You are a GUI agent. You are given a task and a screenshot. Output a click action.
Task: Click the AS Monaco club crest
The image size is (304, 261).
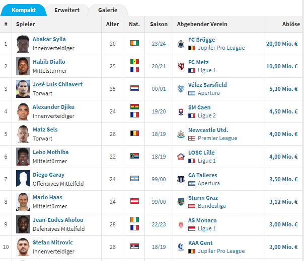(x=181, y=224)
